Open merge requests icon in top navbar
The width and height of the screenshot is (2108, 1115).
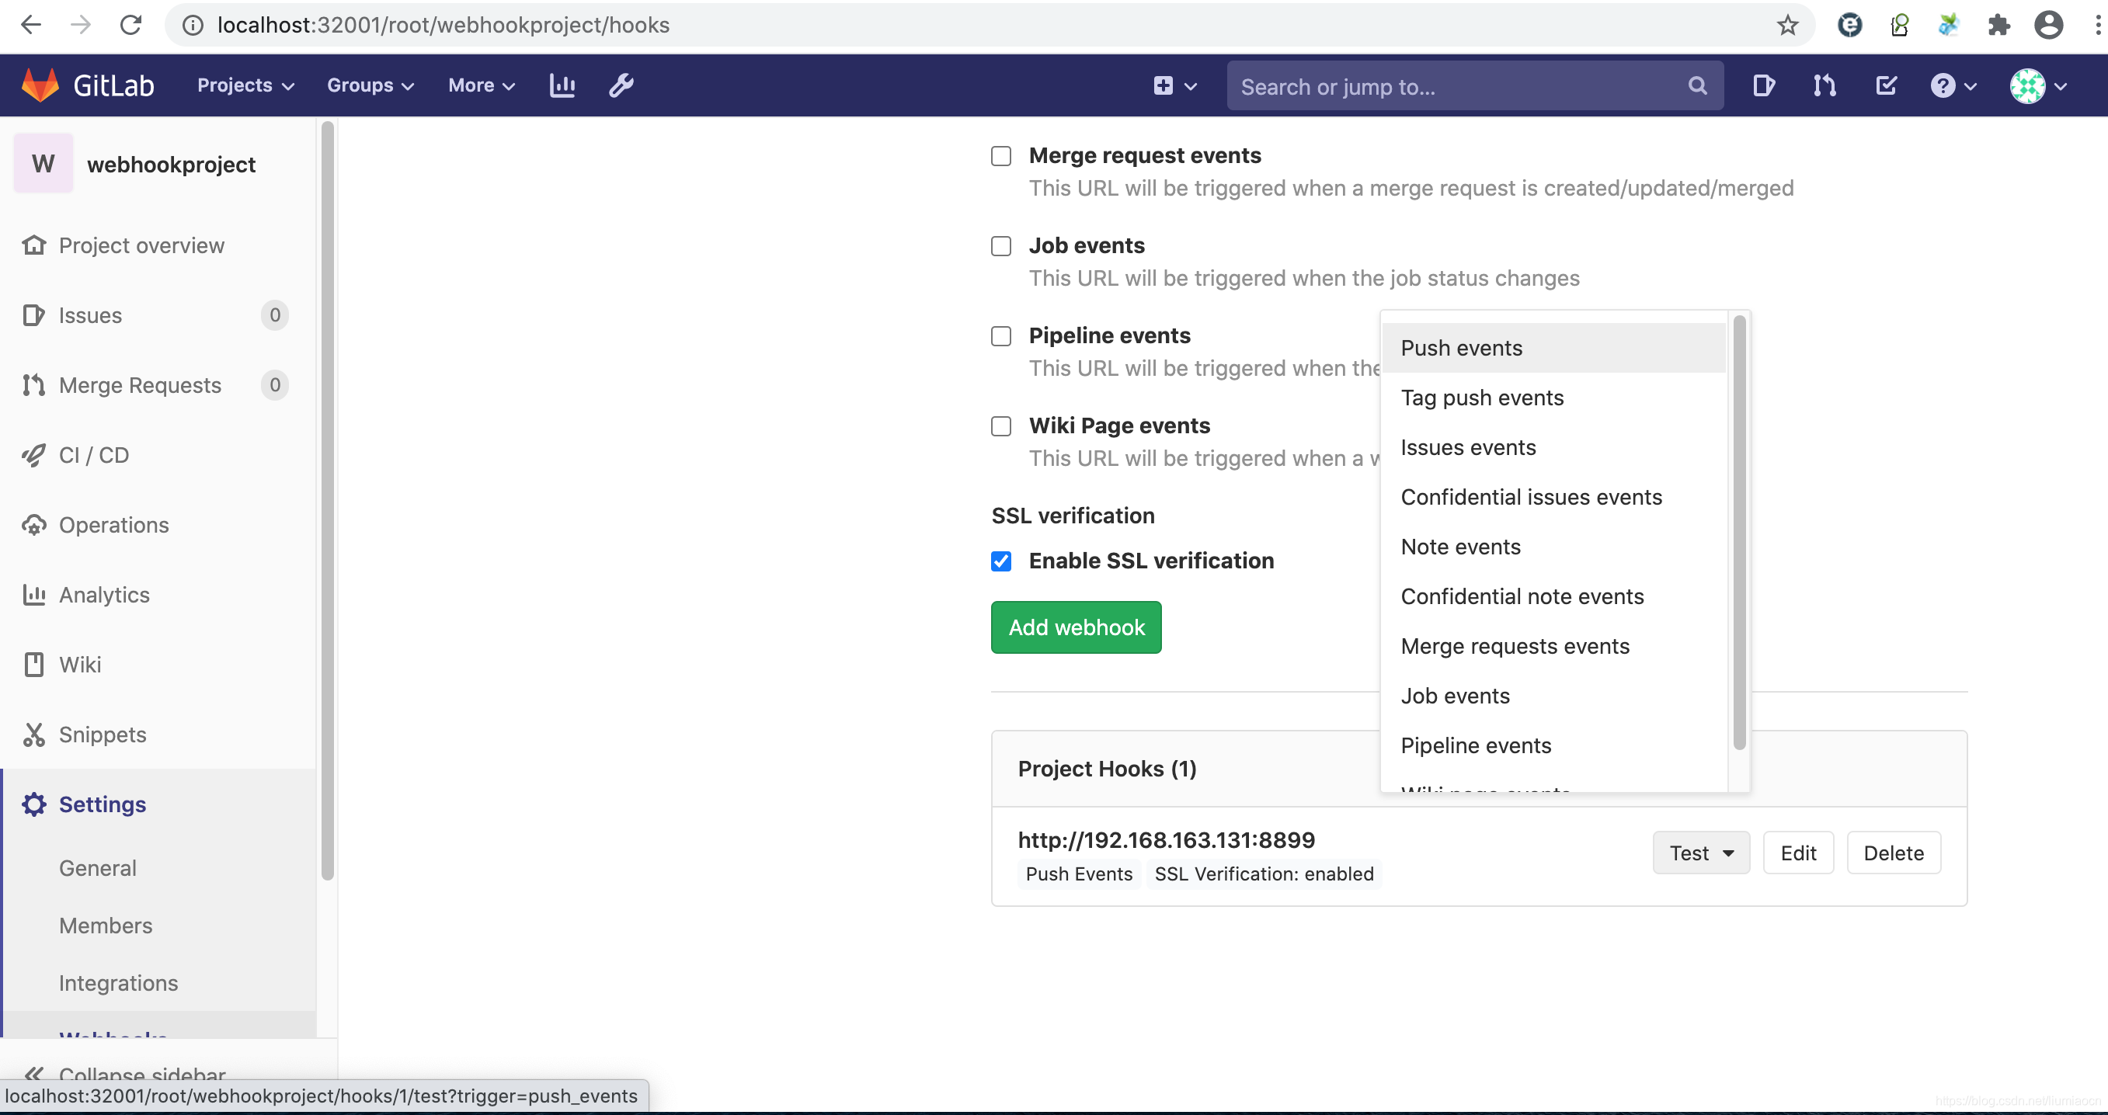click(x=1824, y=85)
